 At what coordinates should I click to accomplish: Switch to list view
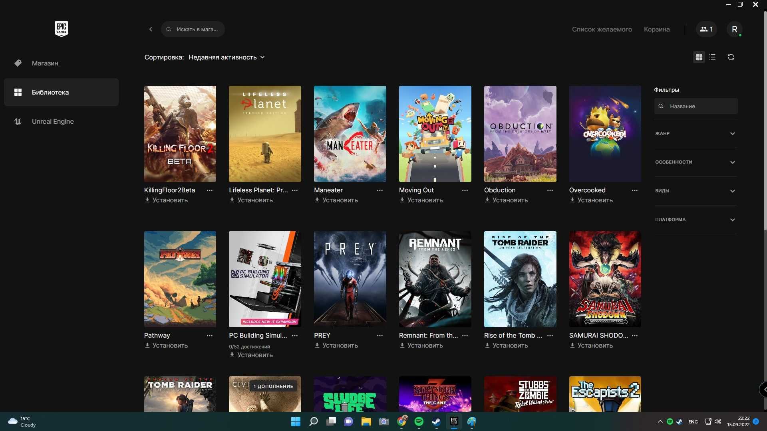pyautogui.click(x=712, y=57)
